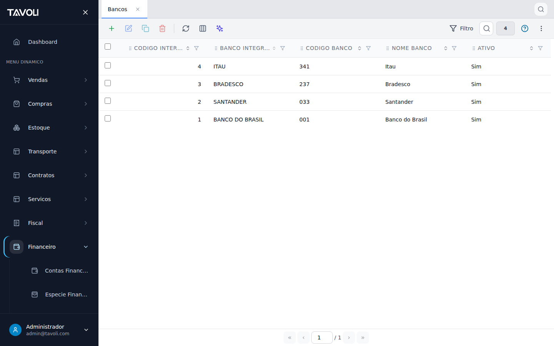Click the record count button showing 4
Screen dimensions: 554x346
point(506,28)
